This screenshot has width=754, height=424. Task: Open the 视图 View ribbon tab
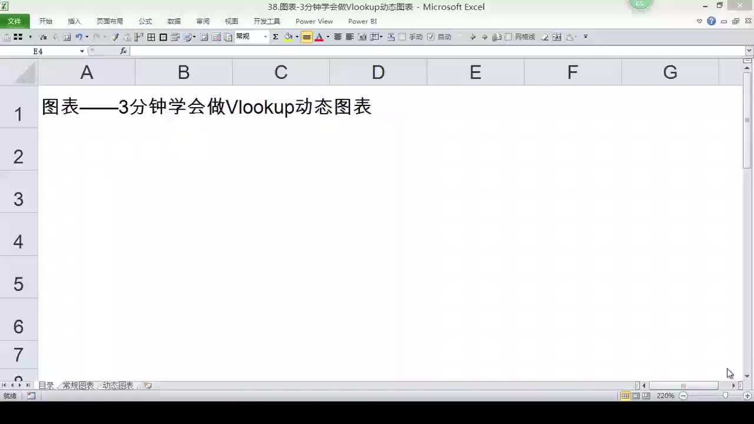point(232,21)
